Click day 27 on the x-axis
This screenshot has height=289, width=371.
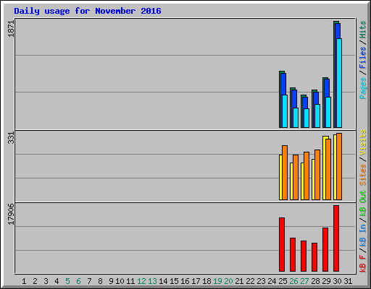(x=304, y=281)
